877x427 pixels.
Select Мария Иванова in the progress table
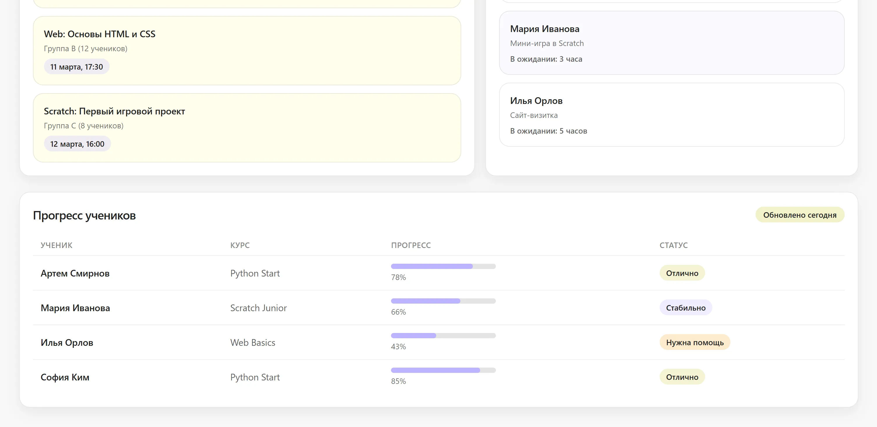pyautogui.click(x=75, y=308)
